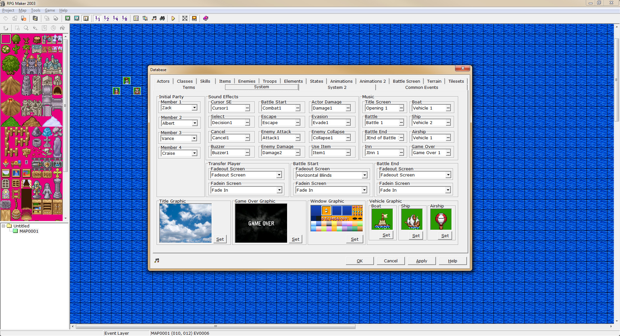Open the music jukebox tool
The height and width of the screenshot is (336, 620).
[x=154, y=18]
